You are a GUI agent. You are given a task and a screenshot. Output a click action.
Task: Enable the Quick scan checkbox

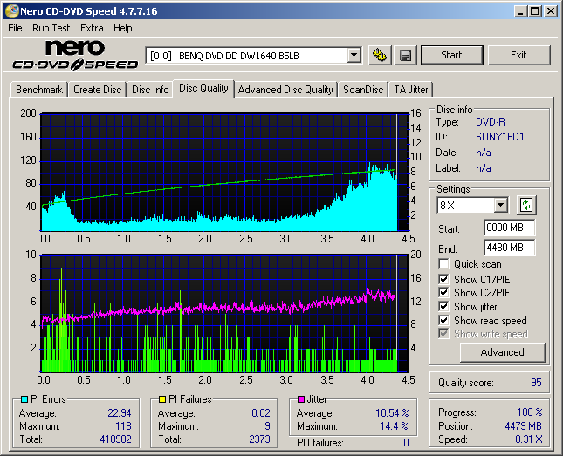point(444,264)
